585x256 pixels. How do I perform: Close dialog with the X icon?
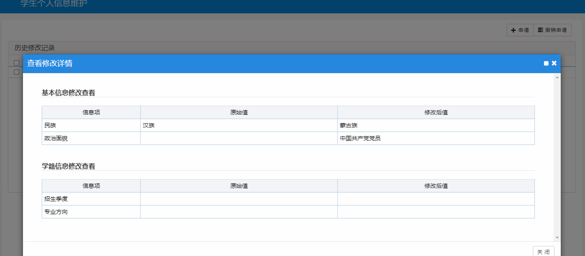coord(554,63)
